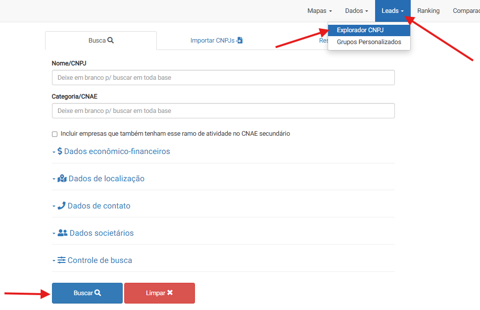
Task: Click the import icon beside Importar CNPJs
Action: coord(240,41)
